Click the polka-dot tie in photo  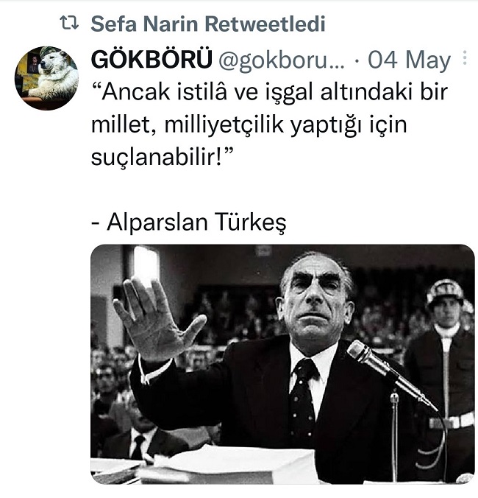pos(303,404)
